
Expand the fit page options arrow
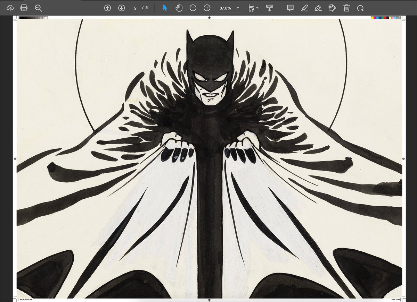(x=257, y=8)
